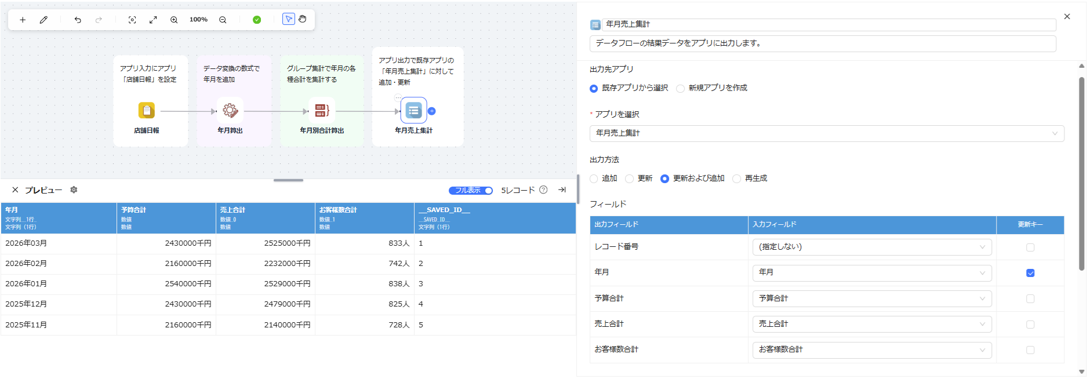Screen dimensions: 1090x379
Task: Click the 更新キー table header
Action: (1030, 225)
